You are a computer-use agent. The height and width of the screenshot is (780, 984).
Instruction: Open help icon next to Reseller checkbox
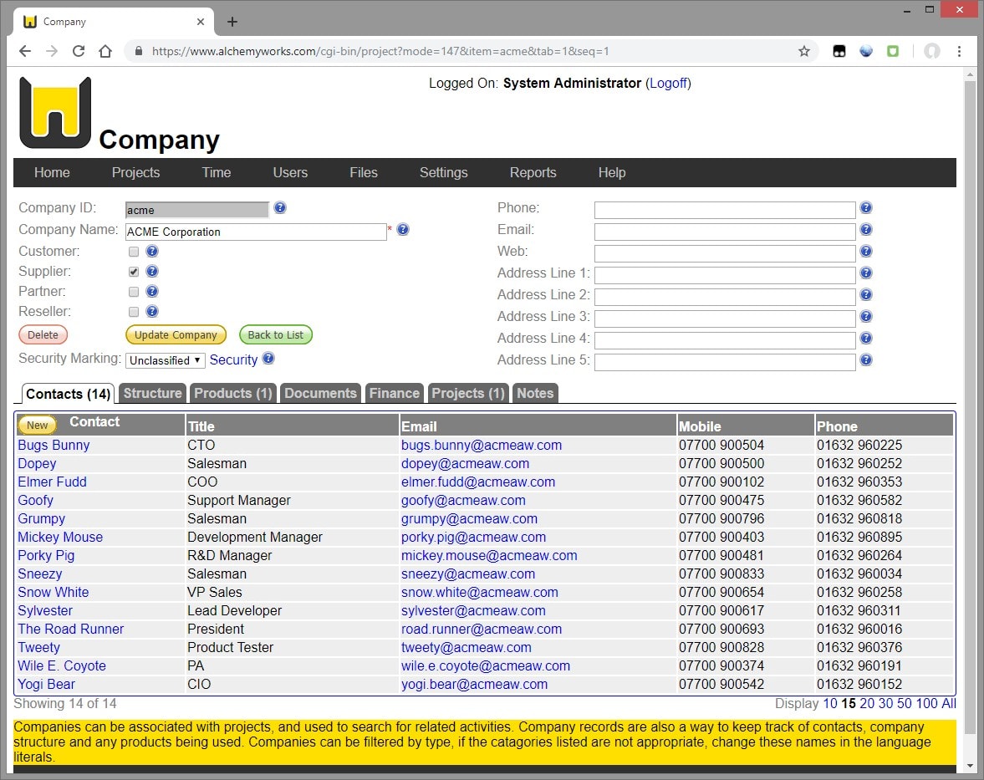[152, 311]
